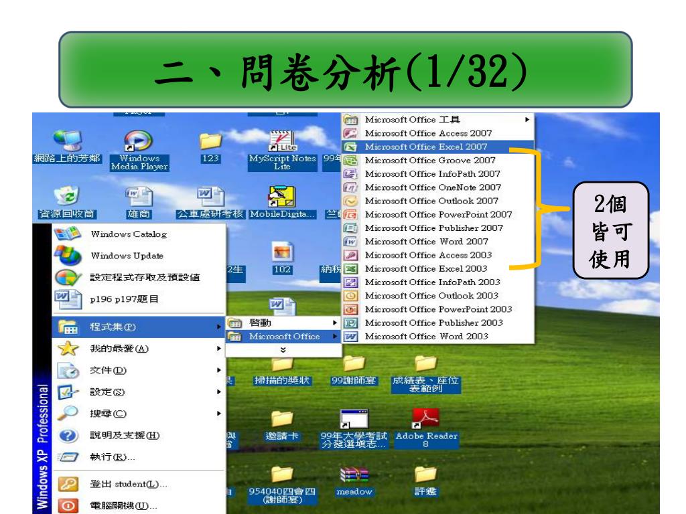Click the 文件 documents icon
The width and height of the screenshot is (686, 514).
pyautogui.click(x=68, y=371)
